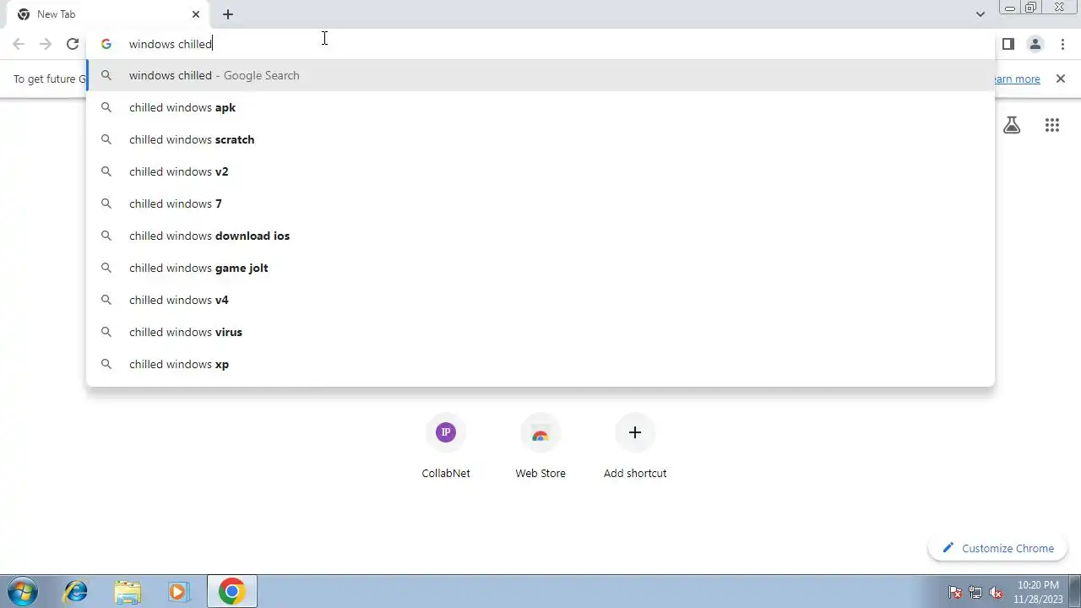Open the Web Store shortcut
Image resolution: width=1081 pixels, height=608 pixels.
pos(540,448)
